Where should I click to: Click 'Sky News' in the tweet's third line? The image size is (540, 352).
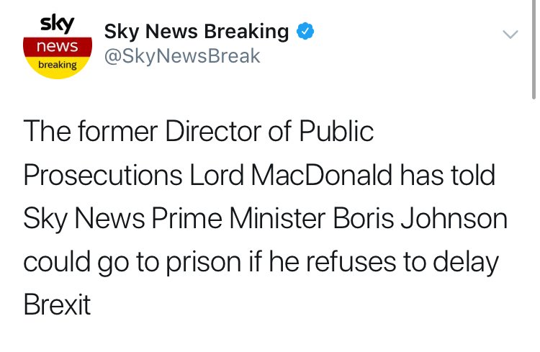(84, 220)
